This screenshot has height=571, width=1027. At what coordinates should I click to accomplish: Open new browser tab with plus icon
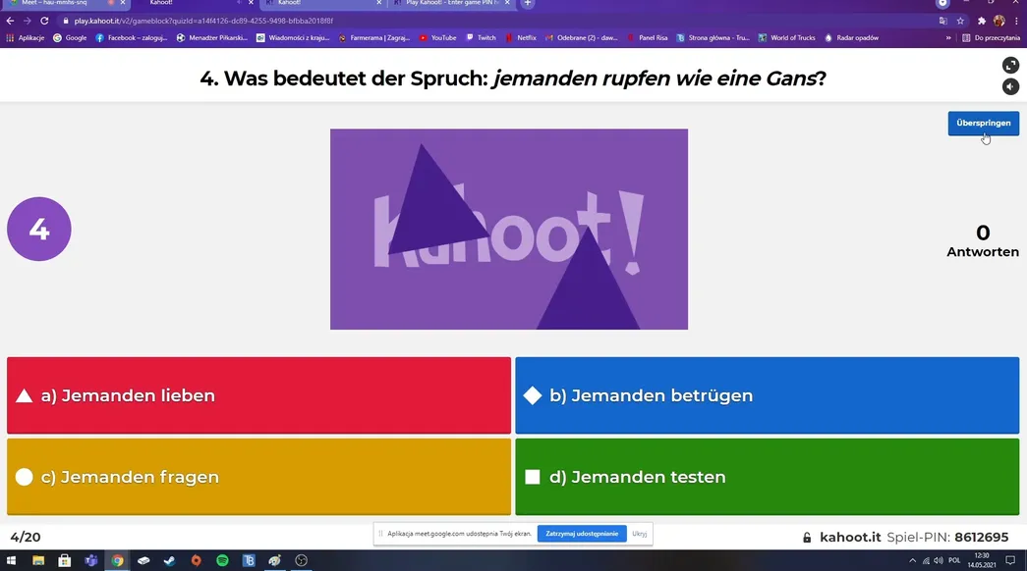click(x=527, y=3)
